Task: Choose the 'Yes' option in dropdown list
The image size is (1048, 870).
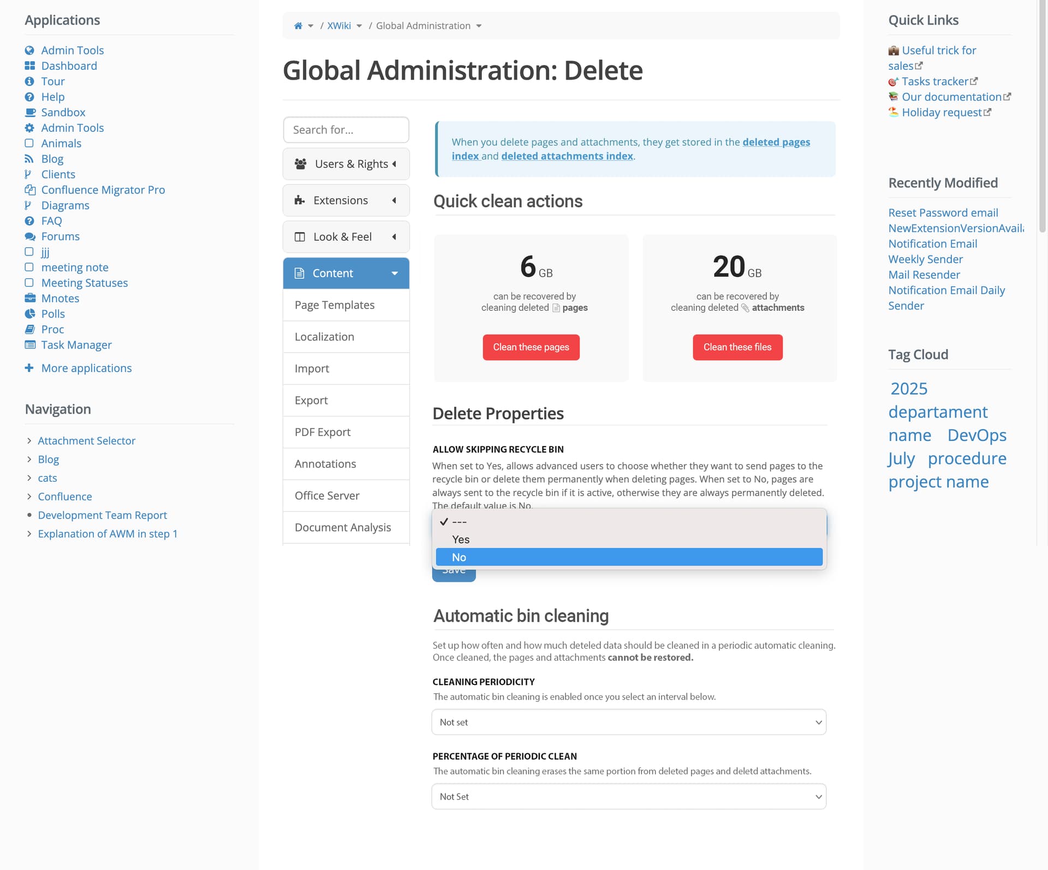Action: tap(629, 539)
